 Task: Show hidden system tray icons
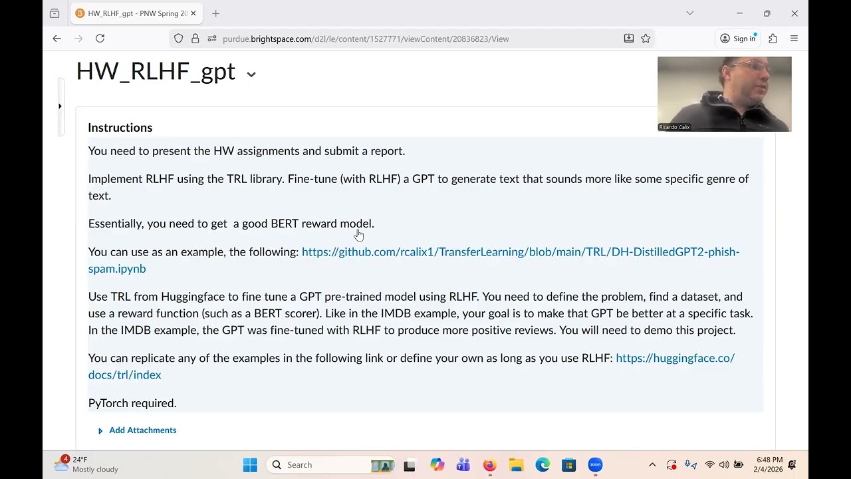tap(652, 465)
